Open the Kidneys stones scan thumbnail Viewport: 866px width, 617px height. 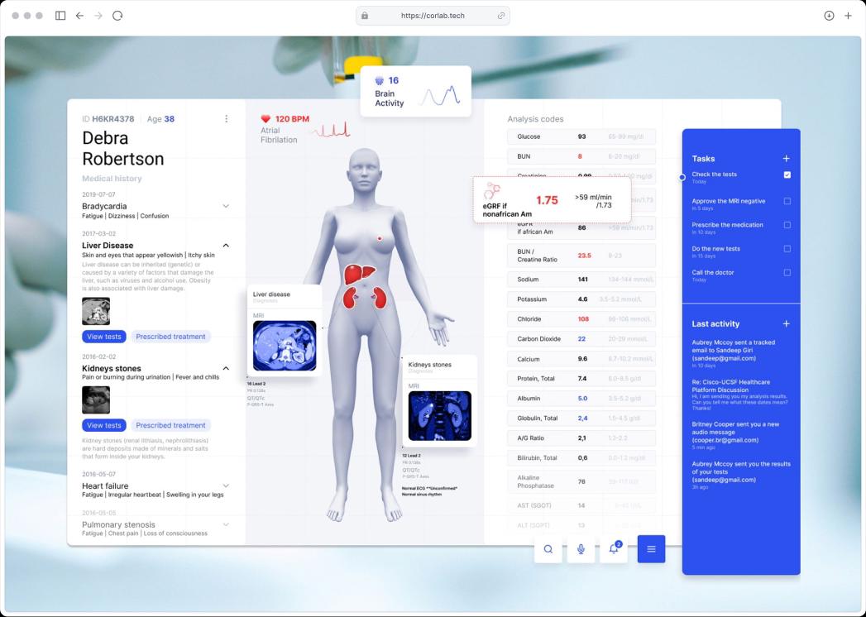point(96,400)
